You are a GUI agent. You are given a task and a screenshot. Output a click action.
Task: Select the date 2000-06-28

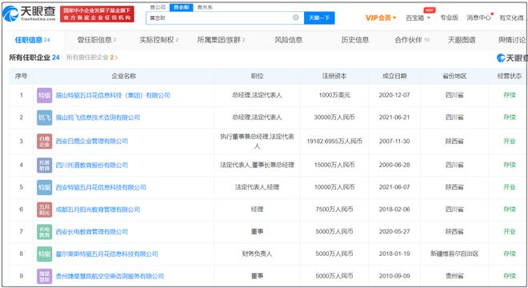[394, 165]
